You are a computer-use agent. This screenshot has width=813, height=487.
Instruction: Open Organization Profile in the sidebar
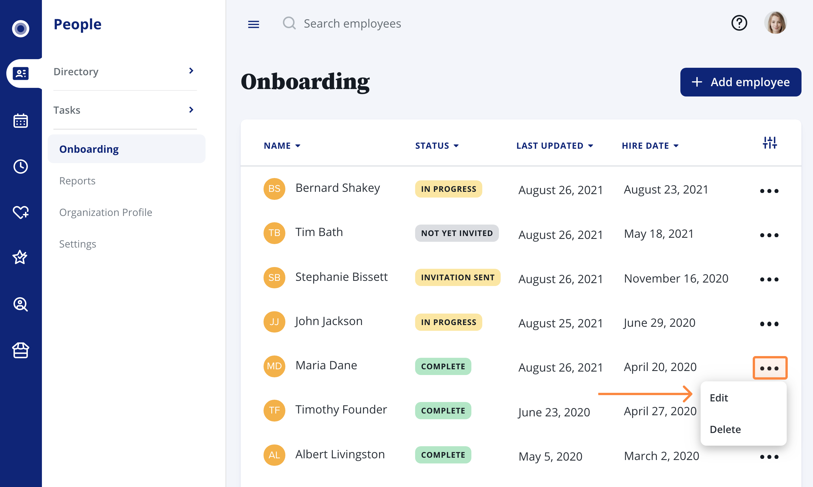tap(106, 212)
